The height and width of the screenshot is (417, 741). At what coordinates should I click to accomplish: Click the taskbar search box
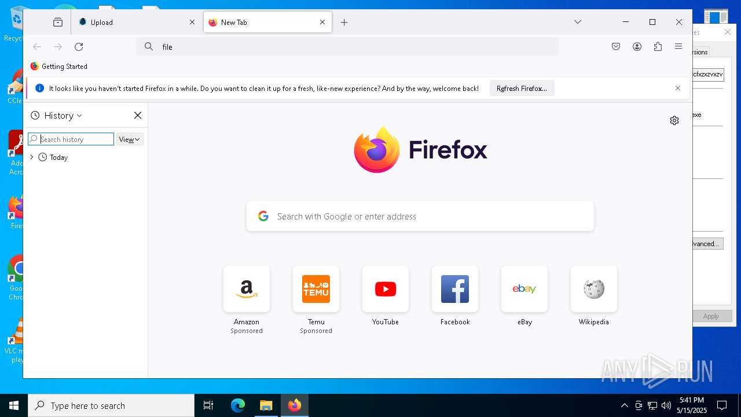coord(111,405)
